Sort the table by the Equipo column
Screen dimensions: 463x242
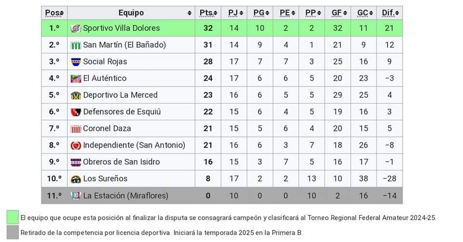click(189, 13)
